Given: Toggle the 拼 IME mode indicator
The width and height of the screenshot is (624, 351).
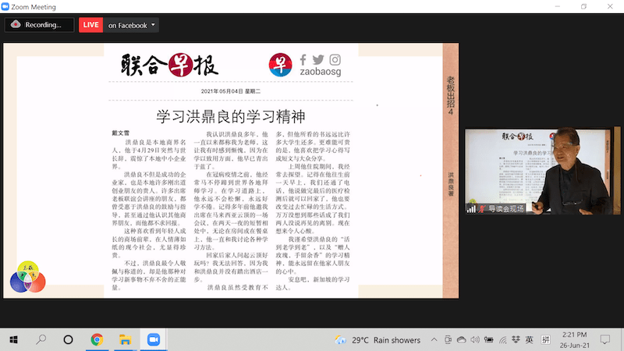Looking at the screenshot, I should pos(545,340).
